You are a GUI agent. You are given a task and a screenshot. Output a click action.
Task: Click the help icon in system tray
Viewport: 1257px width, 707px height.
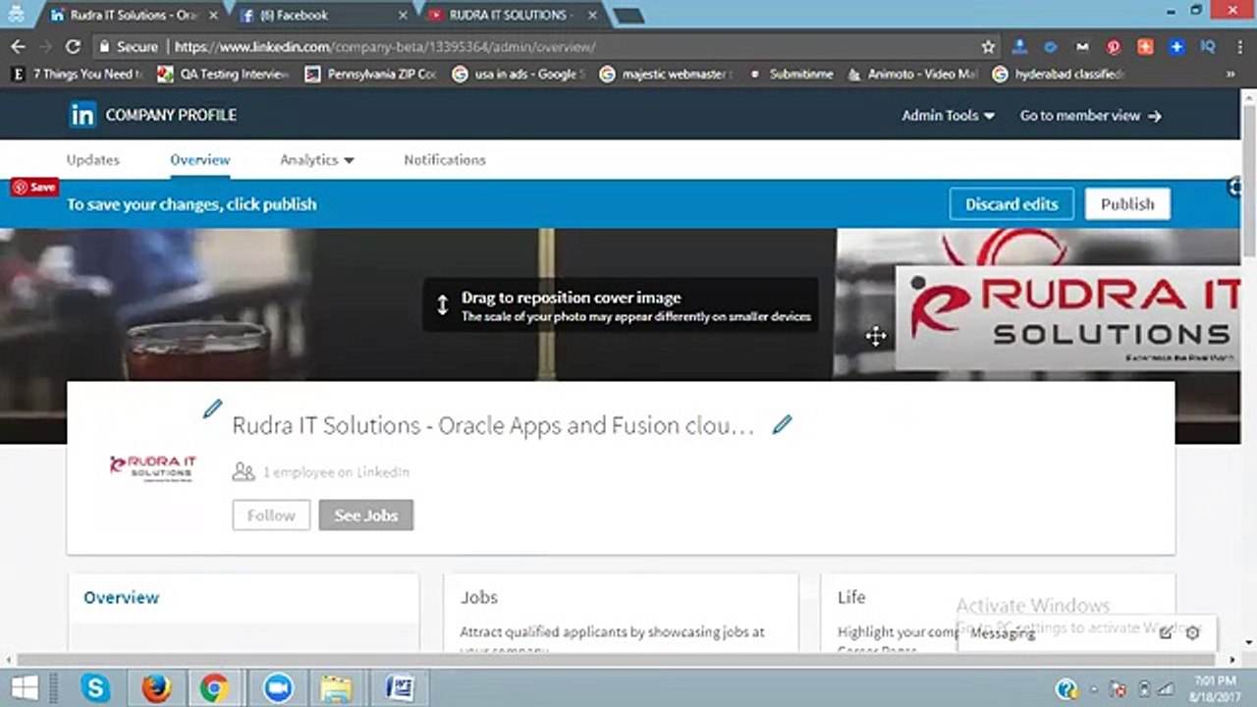tap(1066, 688)
